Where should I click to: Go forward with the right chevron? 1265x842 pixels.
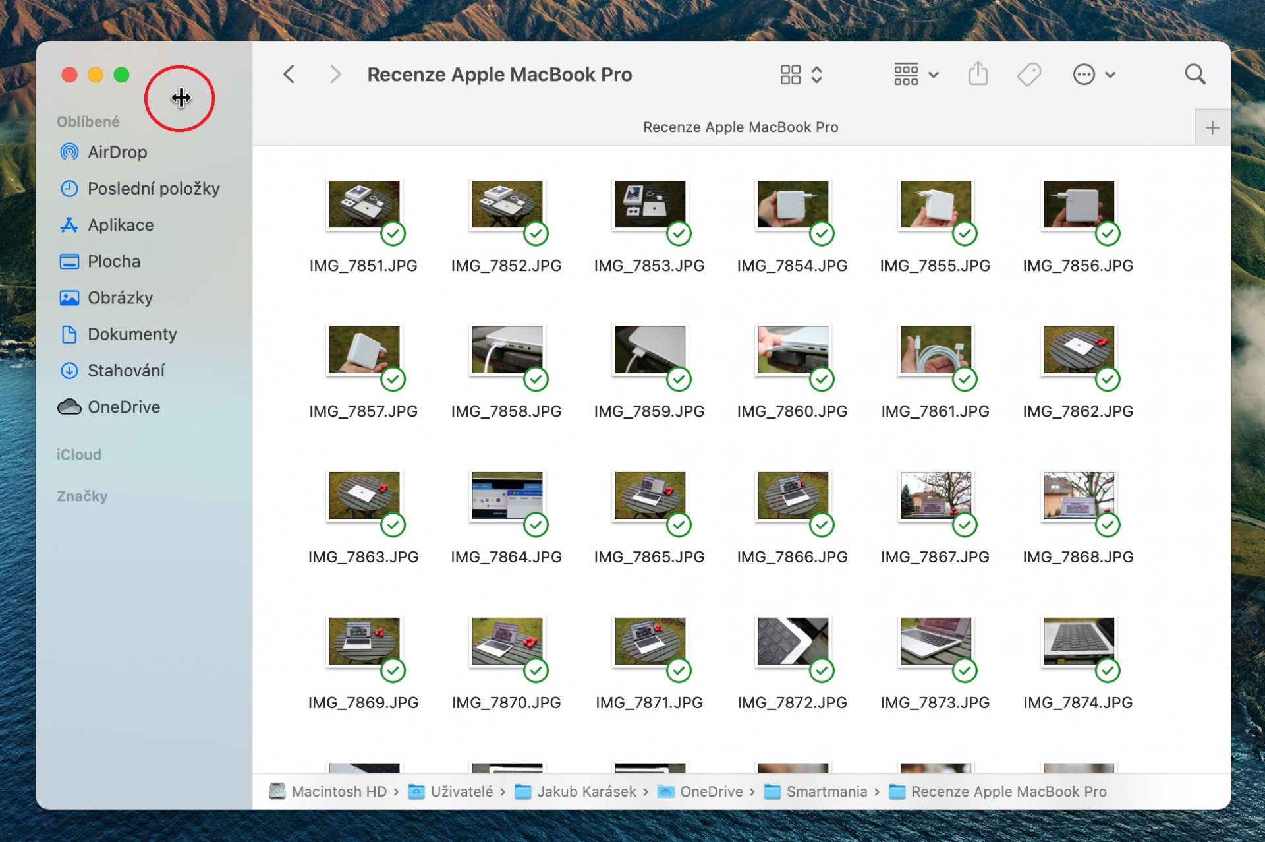pos(335,74)
